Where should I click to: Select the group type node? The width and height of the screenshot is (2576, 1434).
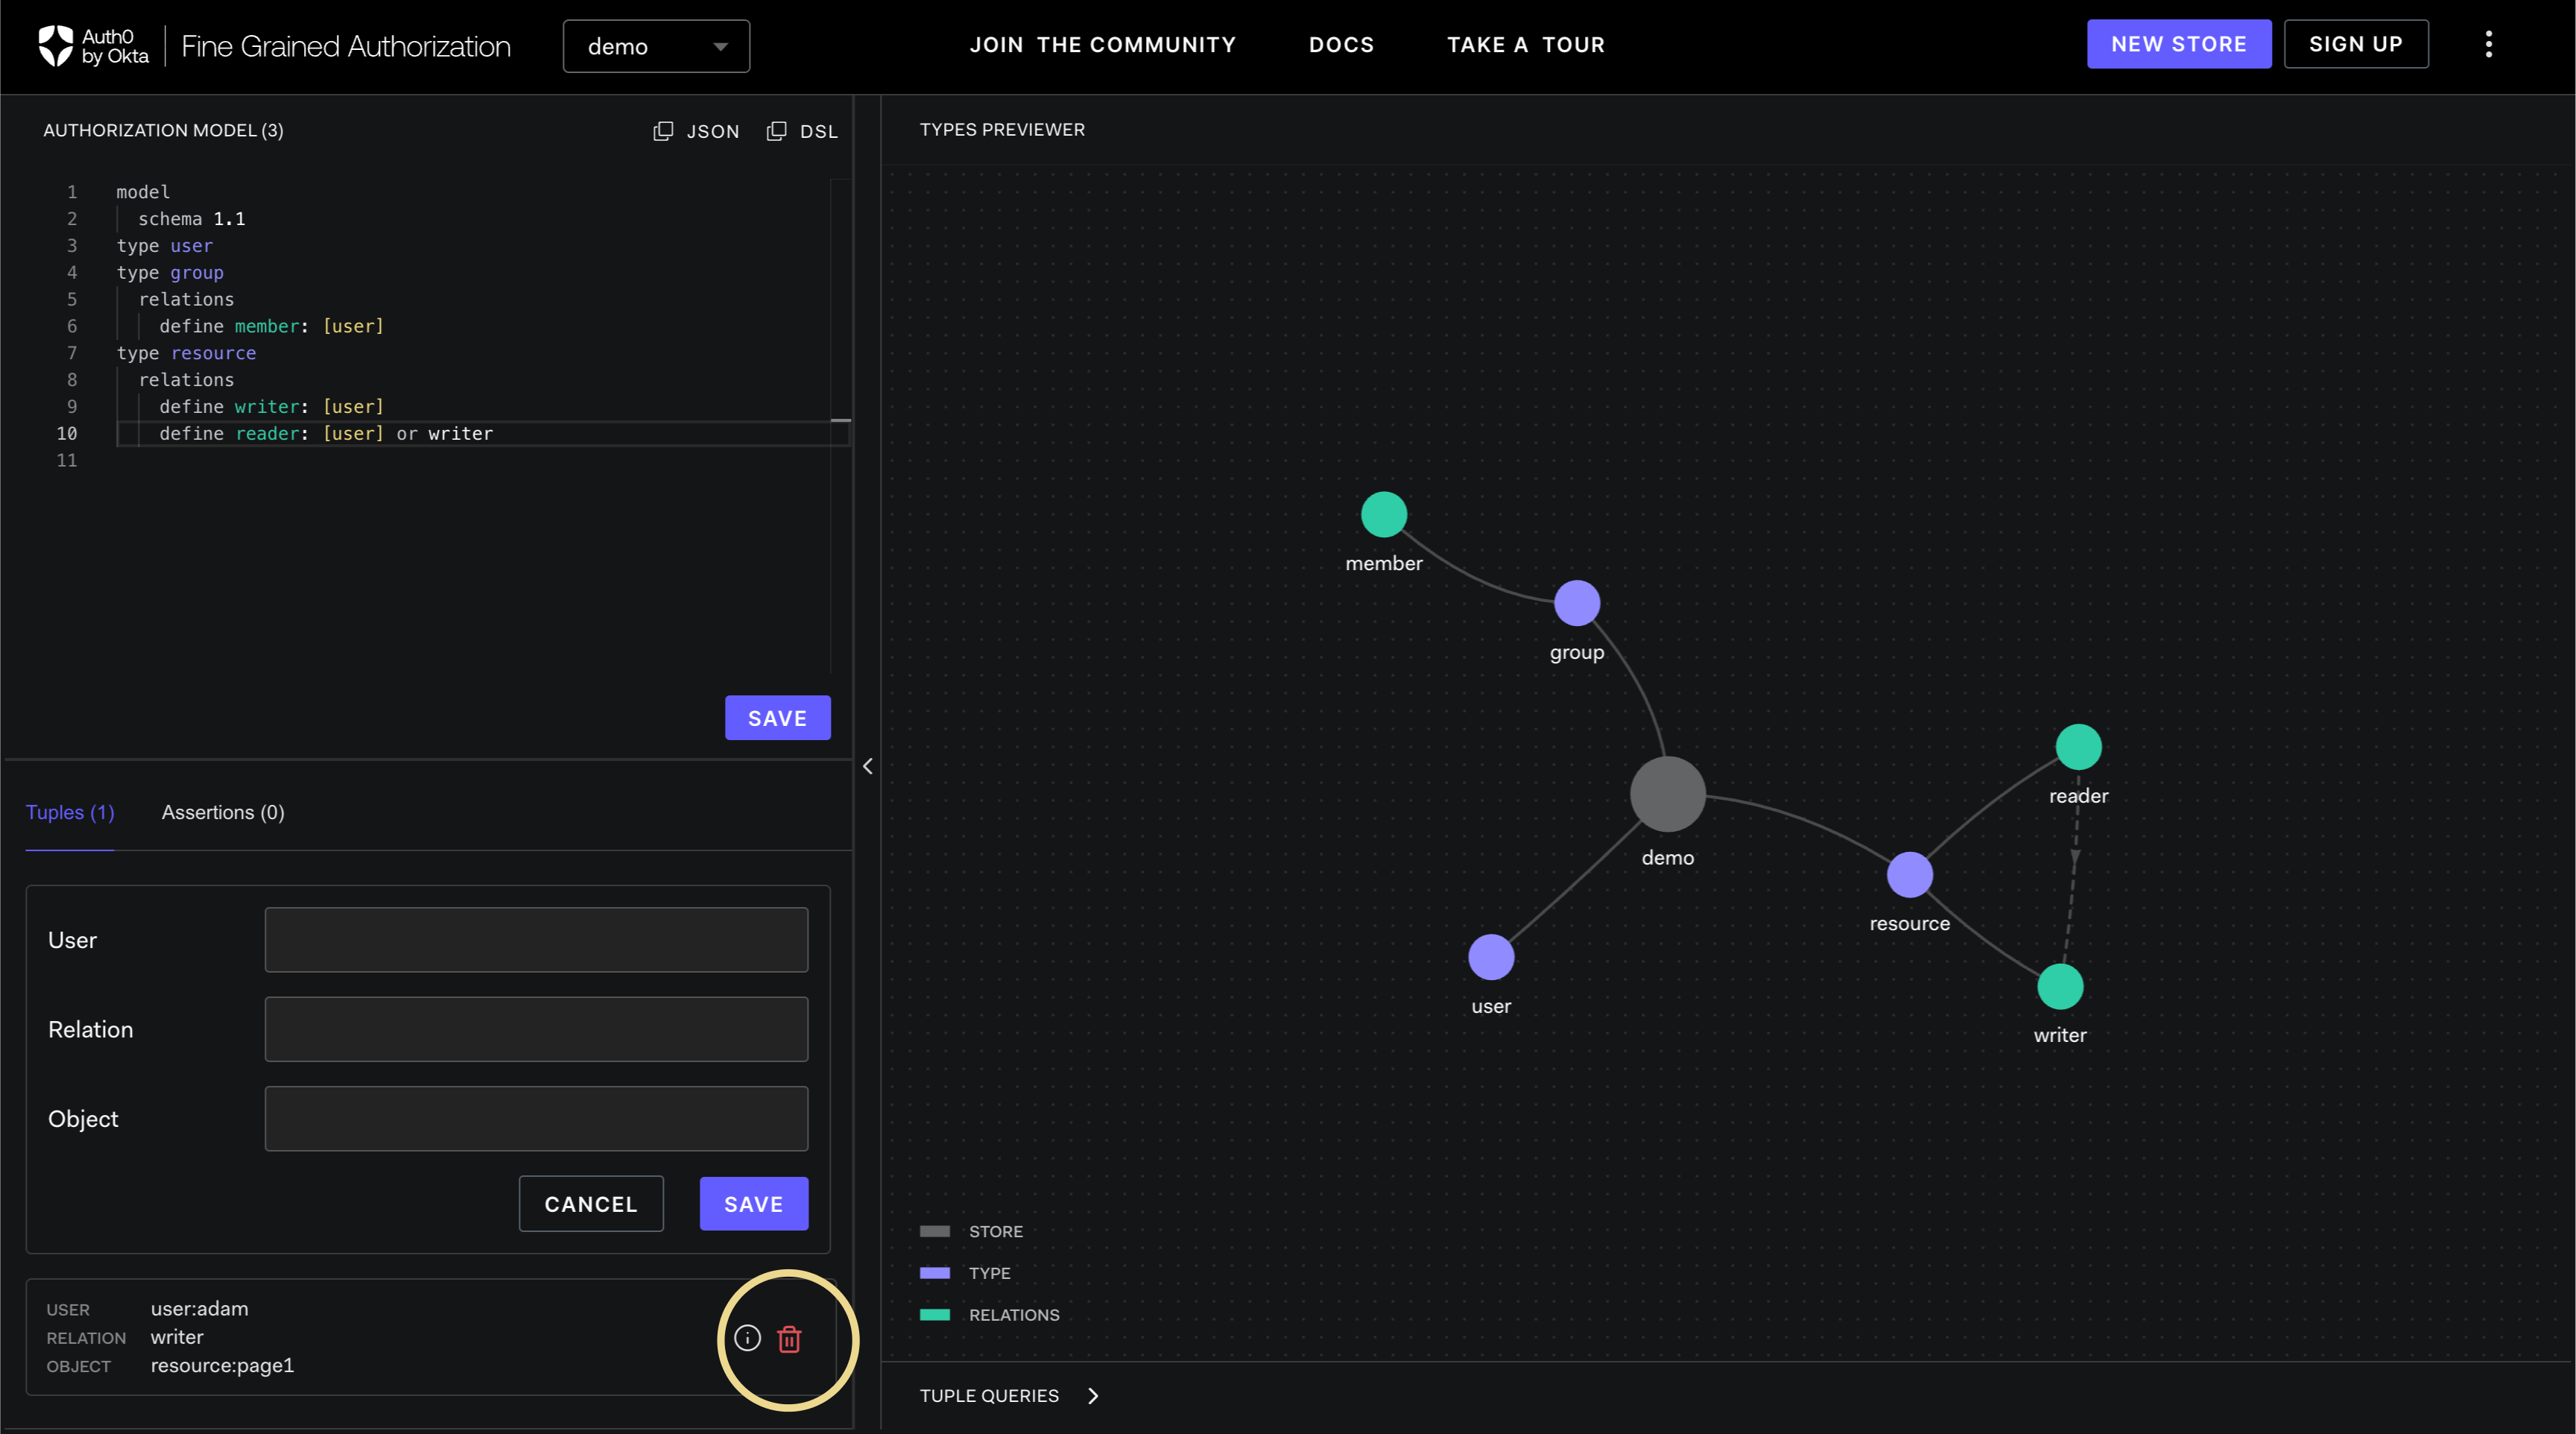click(x=1577, y=603)
